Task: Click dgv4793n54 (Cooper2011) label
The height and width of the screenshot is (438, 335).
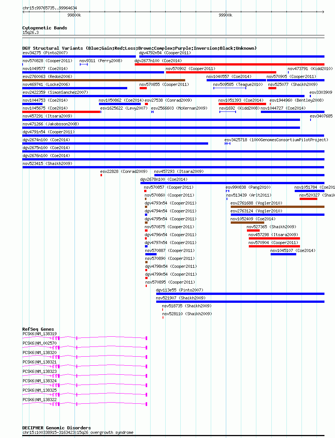Action: (x=171, y=203)
